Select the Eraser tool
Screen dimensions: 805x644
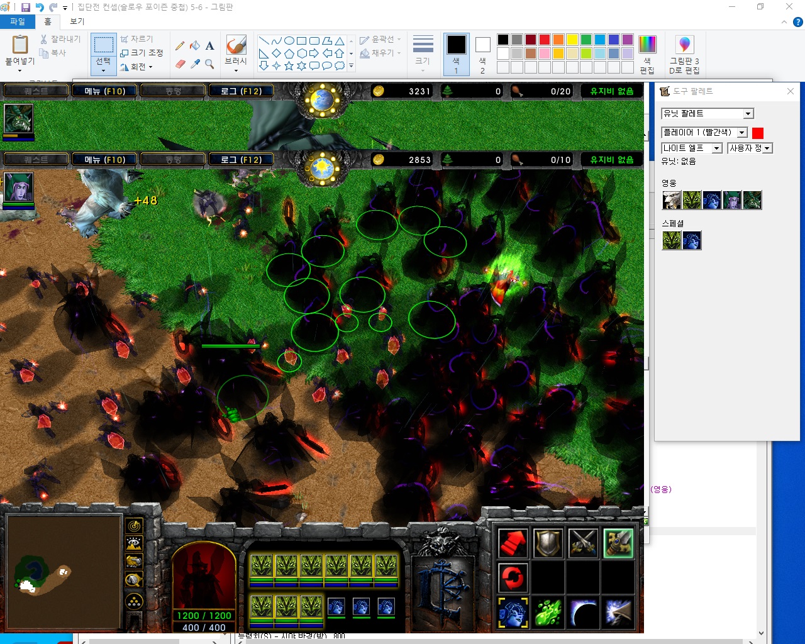[180, 64]
